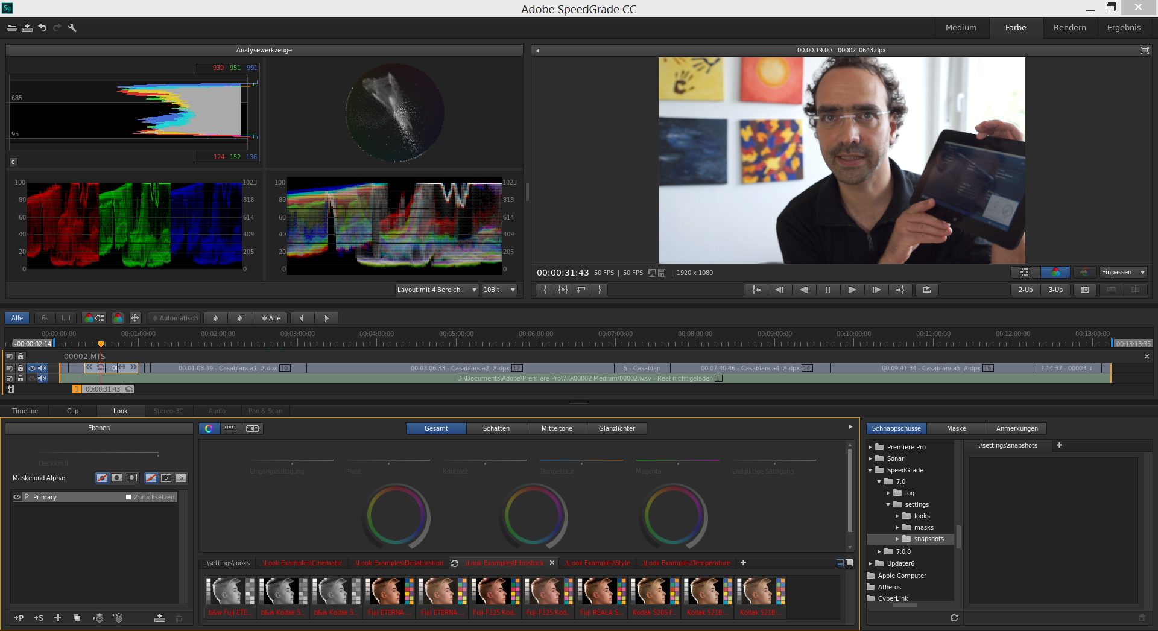Step back one frame
Image resolution: width=1158 pixels, height=631 pixels.
pyautogui.click(x=779, y=290)
